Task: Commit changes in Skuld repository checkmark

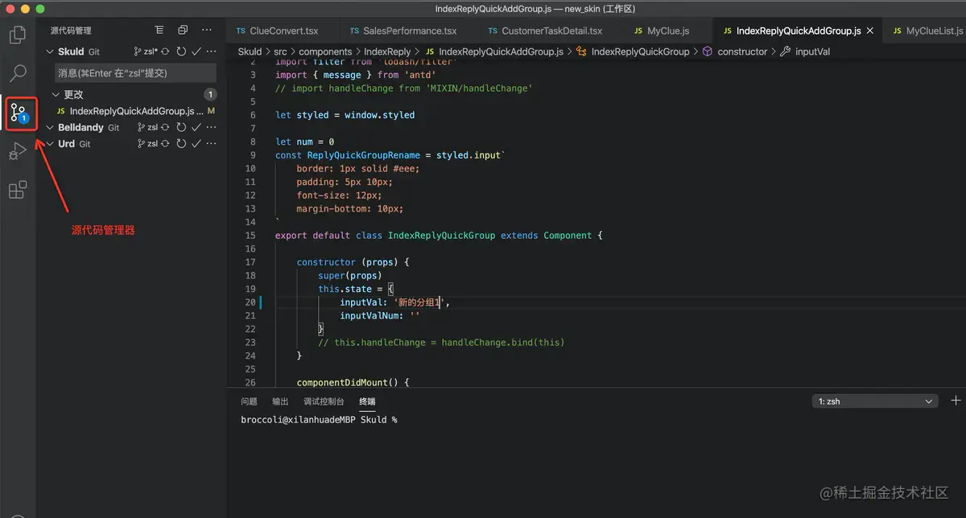Action: (x=196, y=51)
